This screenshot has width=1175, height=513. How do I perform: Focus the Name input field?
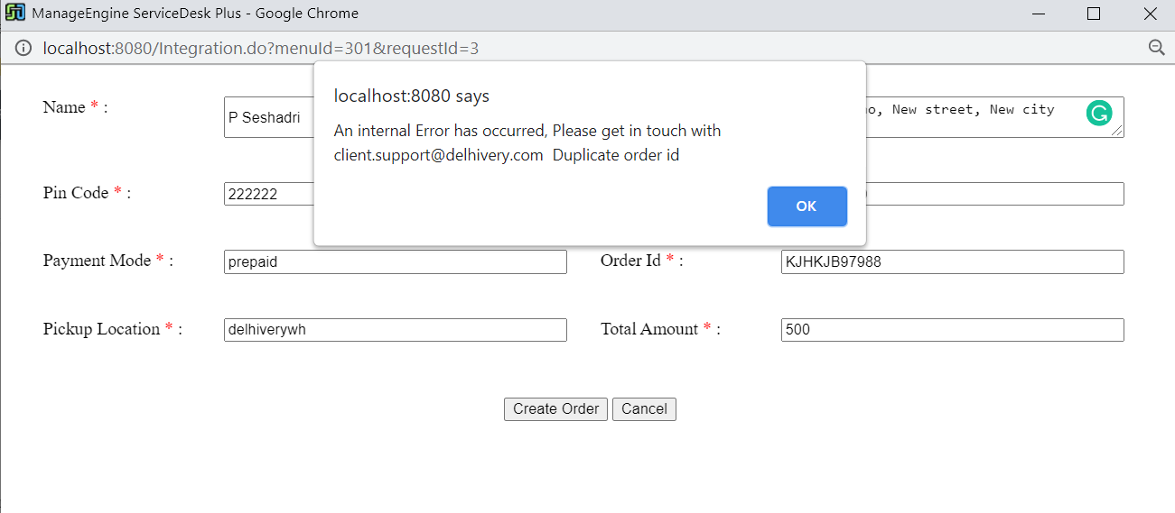coord(267,118)
